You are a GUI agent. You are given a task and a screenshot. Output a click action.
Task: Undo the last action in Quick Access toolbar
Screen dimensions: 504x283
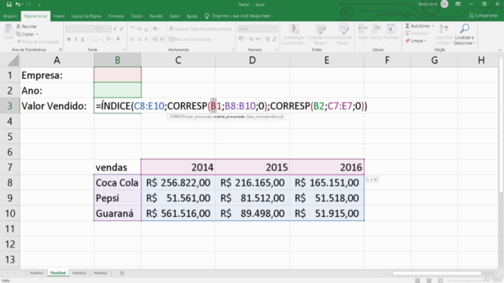tap(17, 5)
